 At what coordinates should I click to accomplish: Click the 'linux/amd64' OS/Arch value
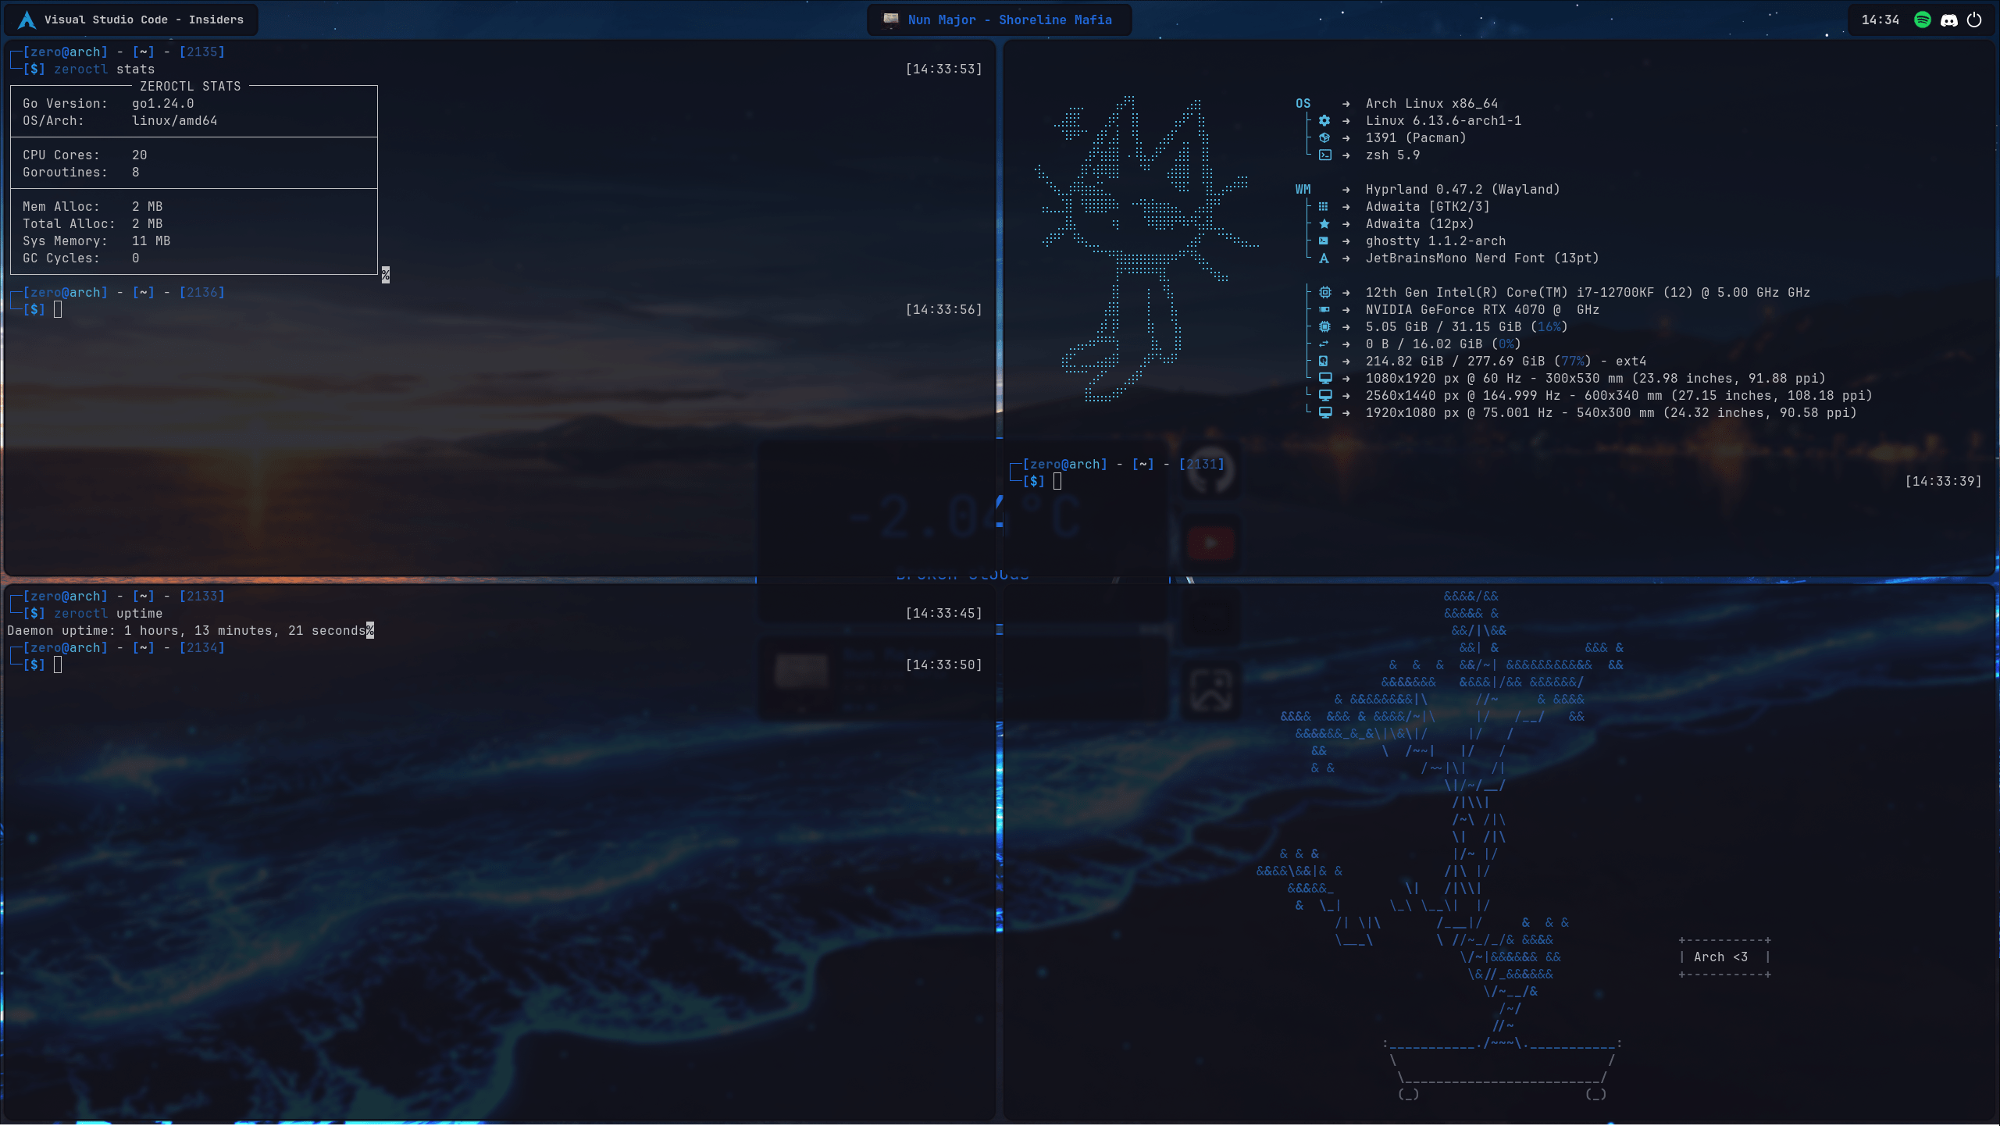174,120
